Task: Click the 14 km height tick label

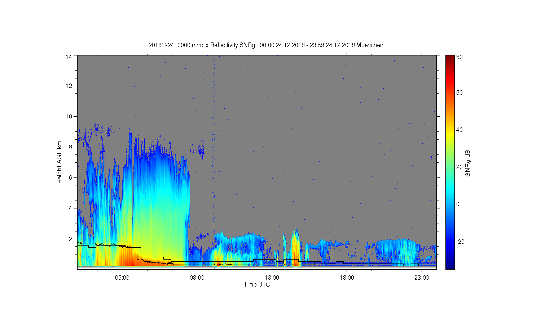Action: click(69, 57)
